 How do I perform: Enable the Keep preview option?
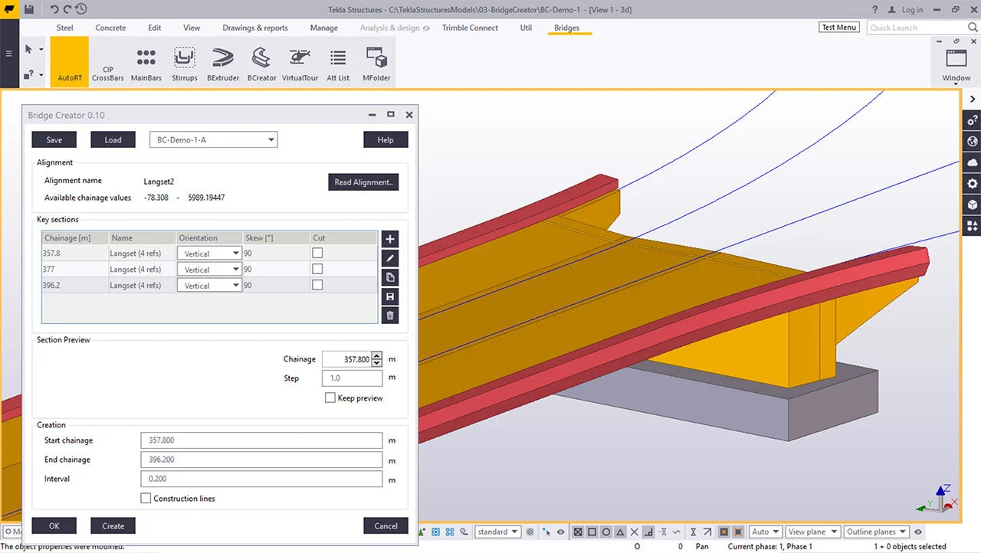(330, 398)
